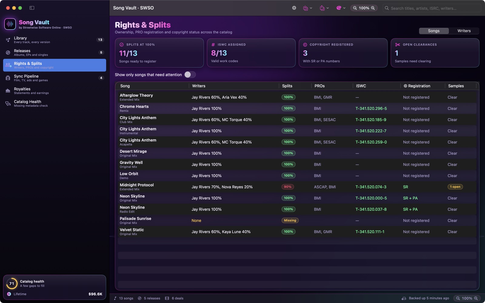485x303 pixels.
Task: Zoom out with the top toolbar magnifier
Action: coord(355,8)
